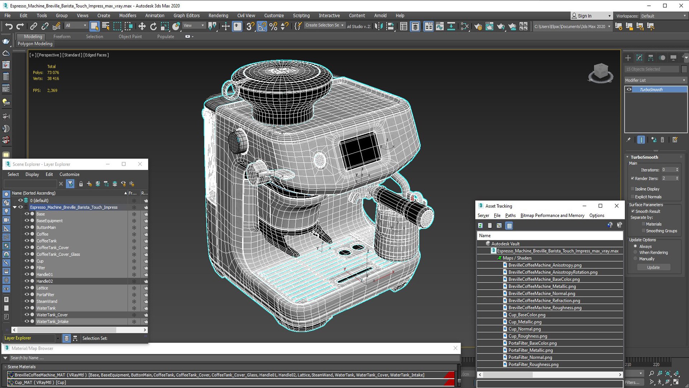Uncheck Smooth Result checkbox
Image resolution: width=689 pixels, height=388 pixels.
click(633, 211)
